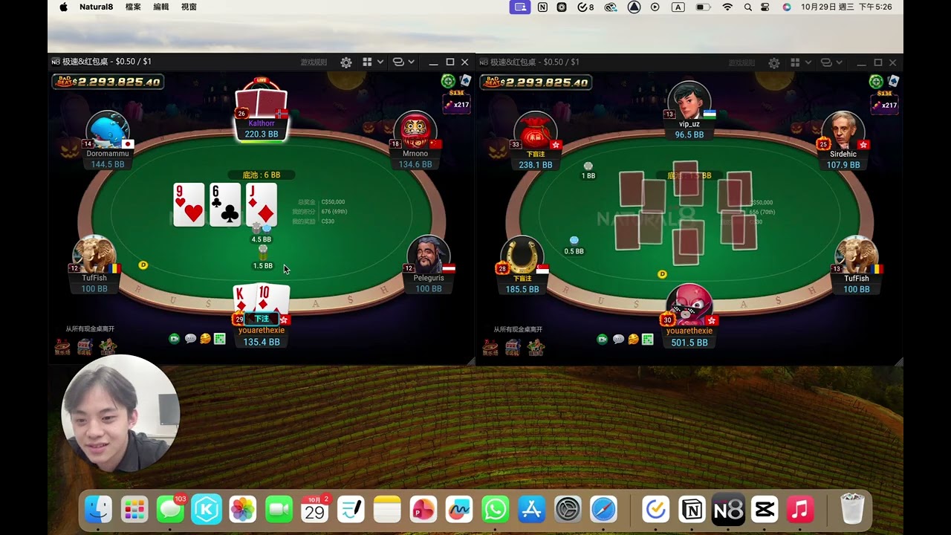951x535 pixels.
Task: Open emoji icon in left table
Action: pyautogui.click(x=205, y=339)
